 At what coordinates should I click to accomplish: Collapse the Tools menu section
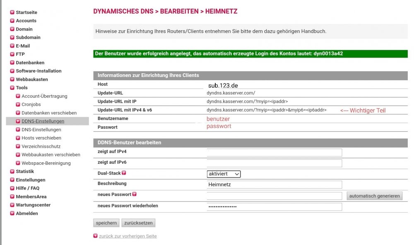[22, 88]
